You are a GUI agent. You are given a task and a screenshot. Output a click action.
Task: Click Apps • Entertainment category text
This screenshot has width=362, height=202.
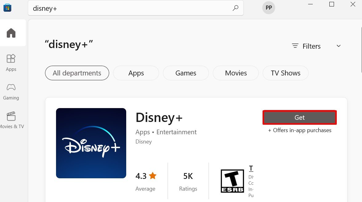pos(166,132)
